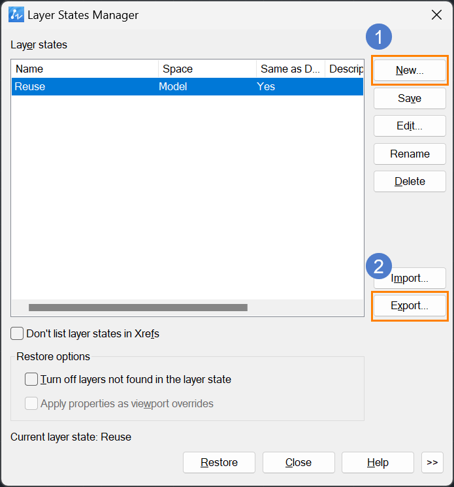Close the Layer States Manager dialog
The width and height of the screenshot is (454, 487).
tap(436, 14)
